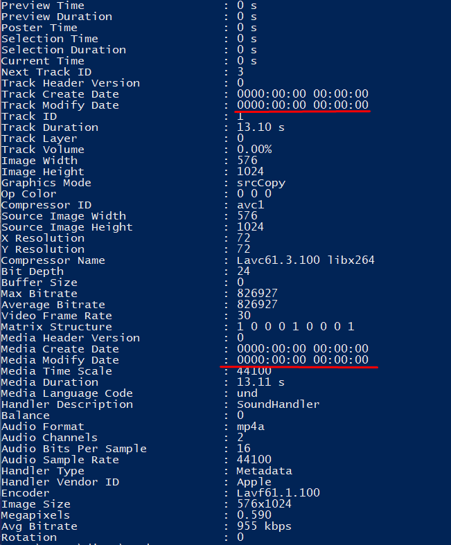Click the Handler Description value SoundHandler

tap(278, 404)
